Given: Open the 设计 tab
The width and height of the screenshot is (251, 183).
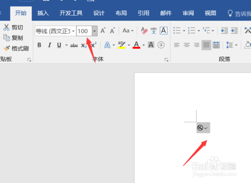Looking at the screenshot, I should click(99, 13).
